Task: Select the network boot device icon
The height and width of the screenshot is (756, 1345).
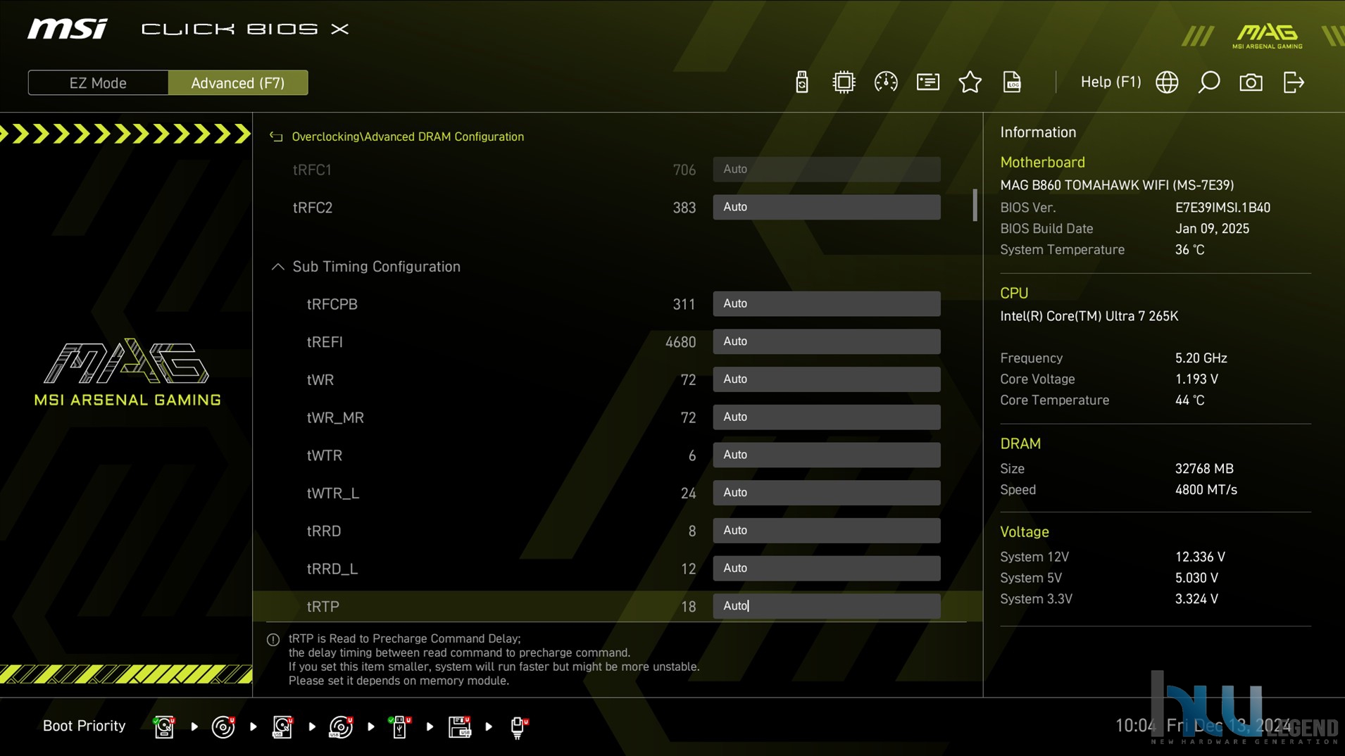Action: (518, 726)
